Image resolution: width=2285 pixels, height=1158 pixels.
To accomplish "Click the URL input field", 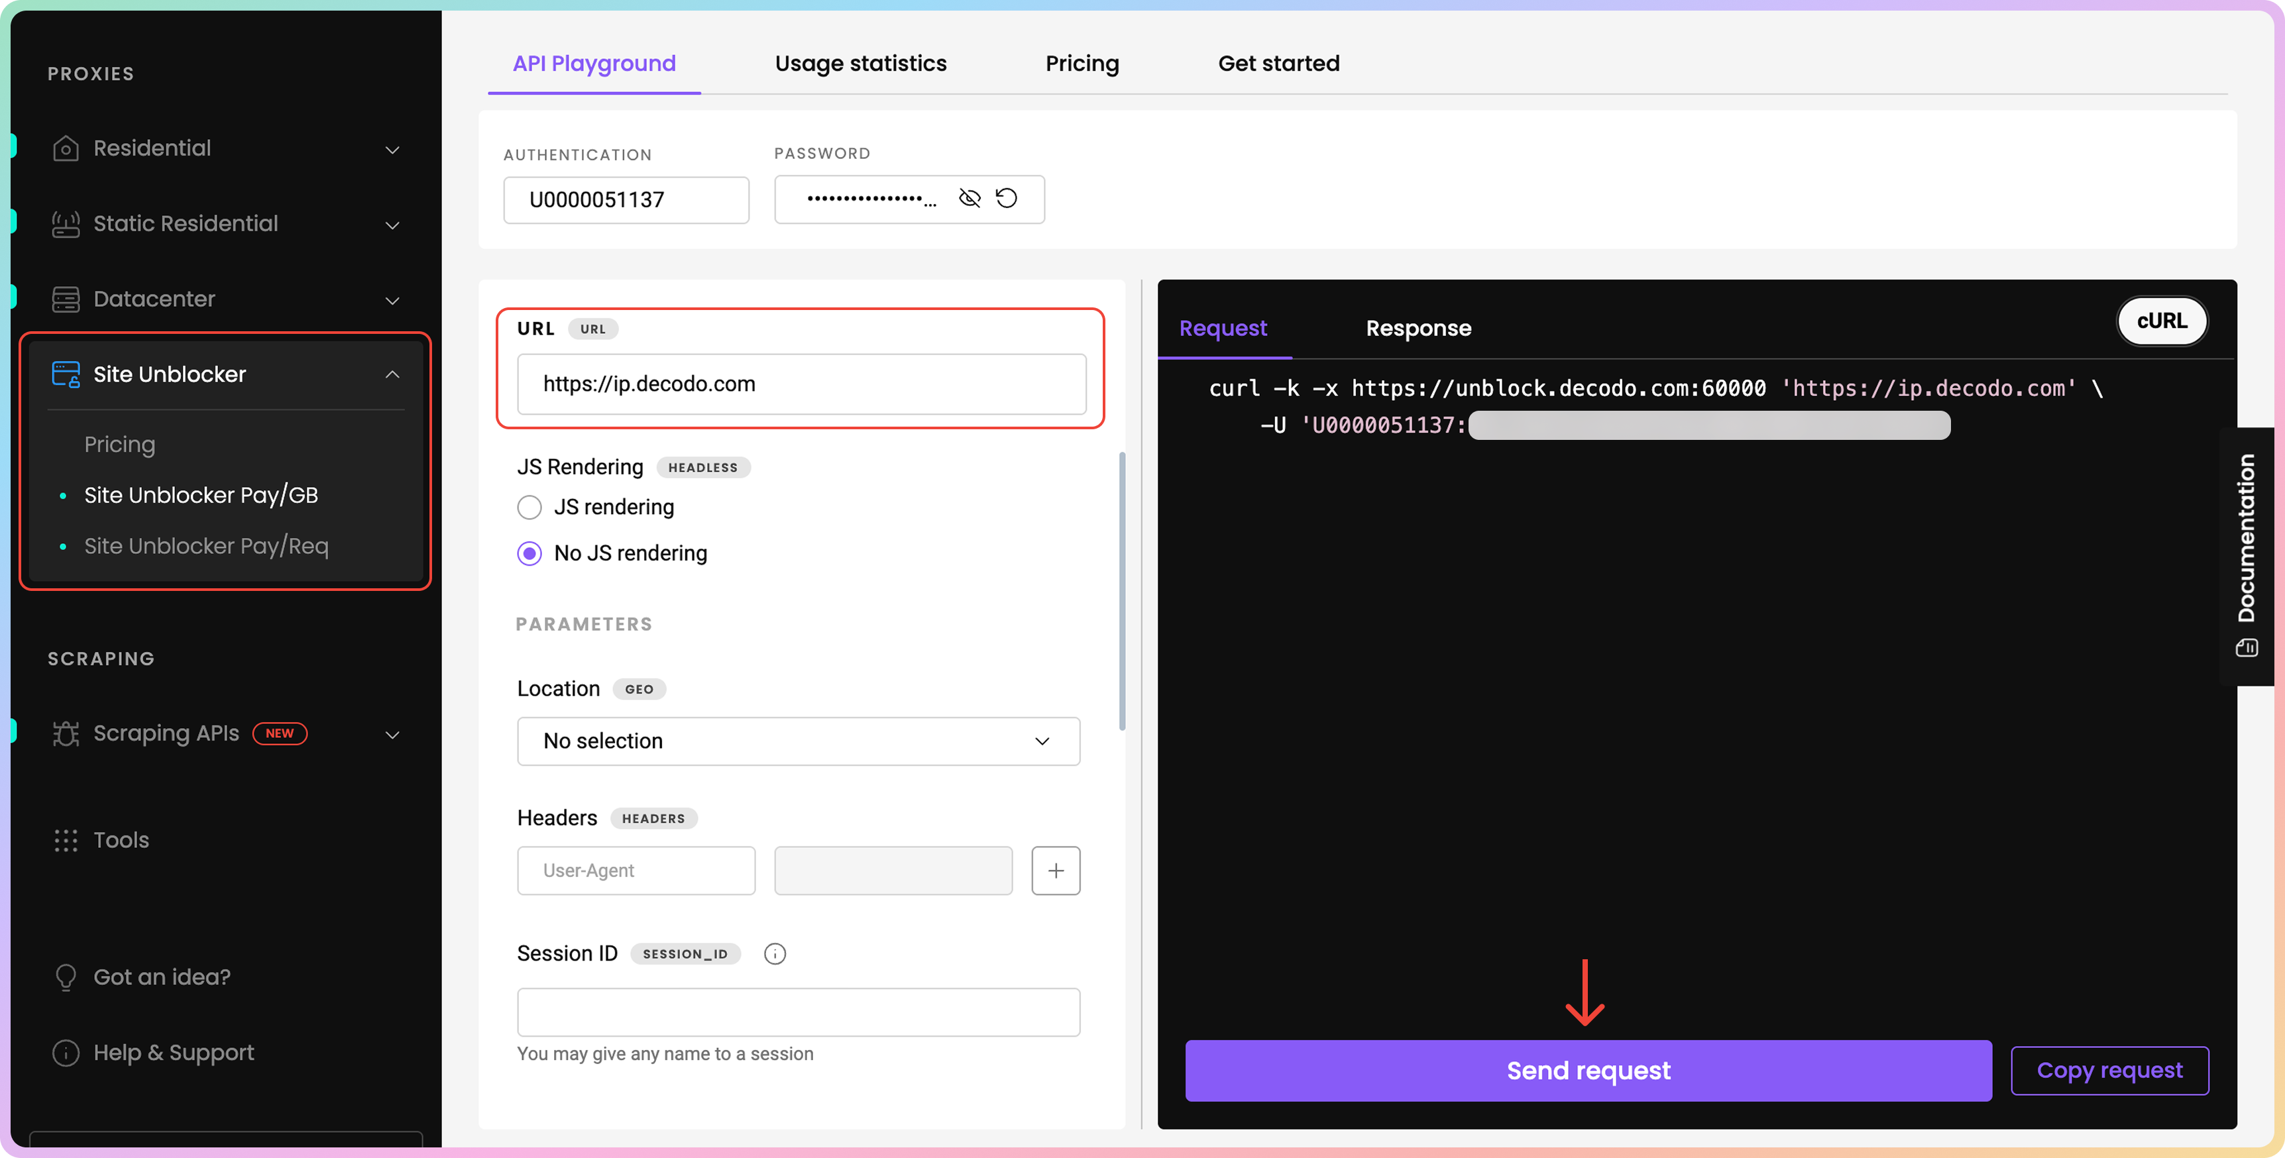I will (x=801, y=384).
